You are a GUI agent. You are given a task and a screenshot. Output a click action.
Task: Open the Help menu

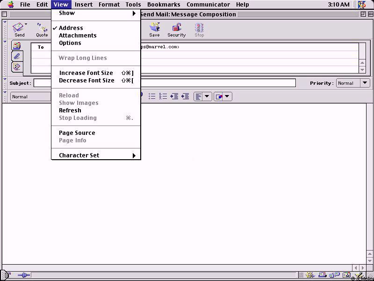coord(242,4)
